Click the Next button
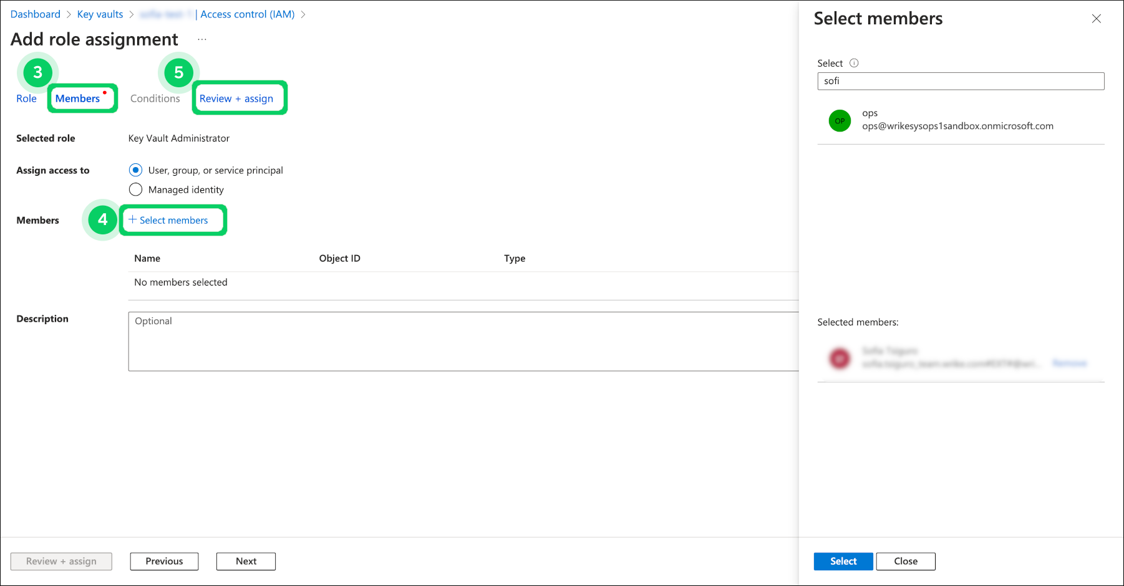The image size is (1124, 586). pos(246,561)
